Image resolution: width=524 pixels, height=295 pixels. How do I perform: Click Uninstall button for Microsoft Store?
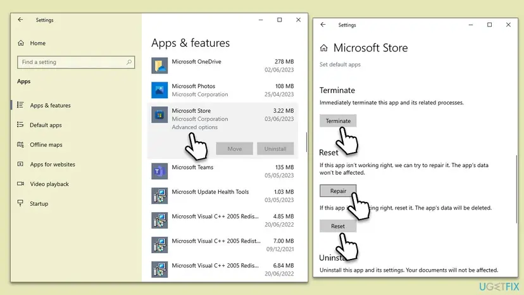coord(275,149)
